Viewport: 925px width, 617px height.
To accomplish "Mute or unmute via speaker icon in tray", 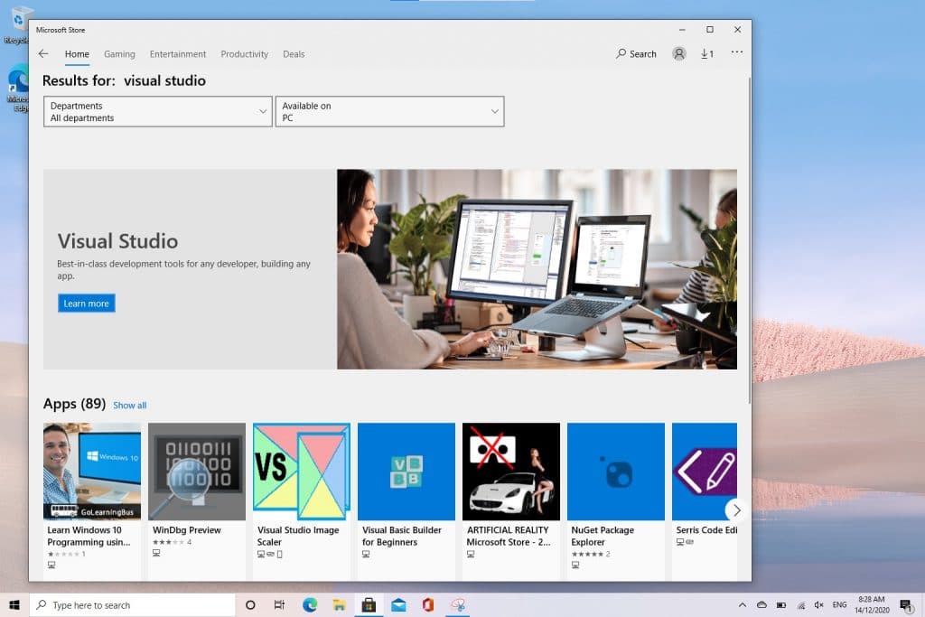I will pyautogui.click(x=818, y=605).
